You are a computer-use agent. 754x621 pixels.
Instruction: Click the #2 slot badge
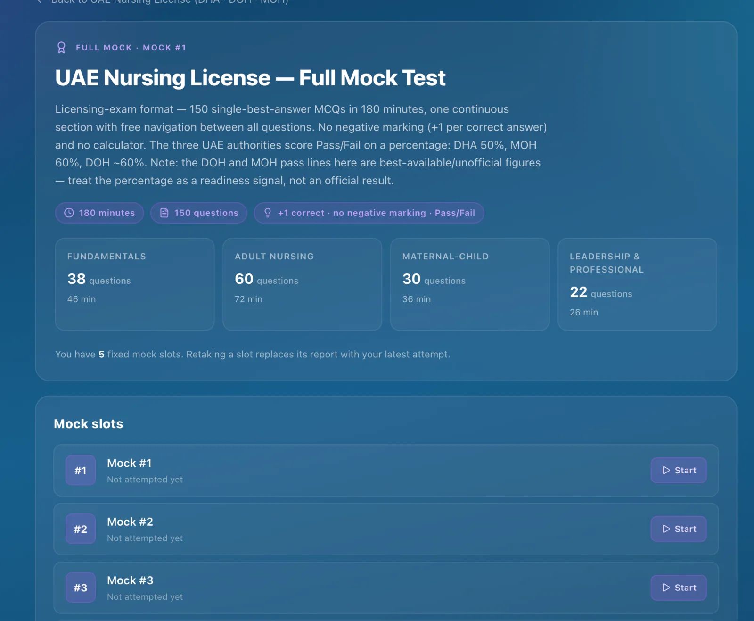tap(81, 529)
